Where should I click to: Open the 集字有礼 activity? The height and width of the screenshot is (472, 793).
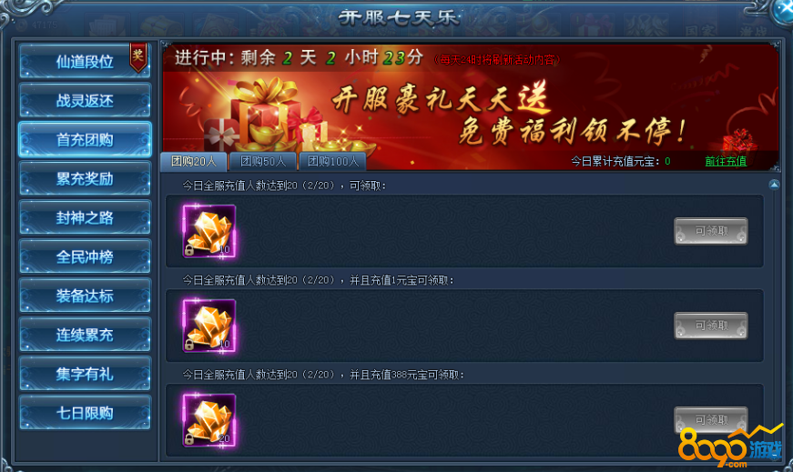pyautogui.click(x=85, y=374)
